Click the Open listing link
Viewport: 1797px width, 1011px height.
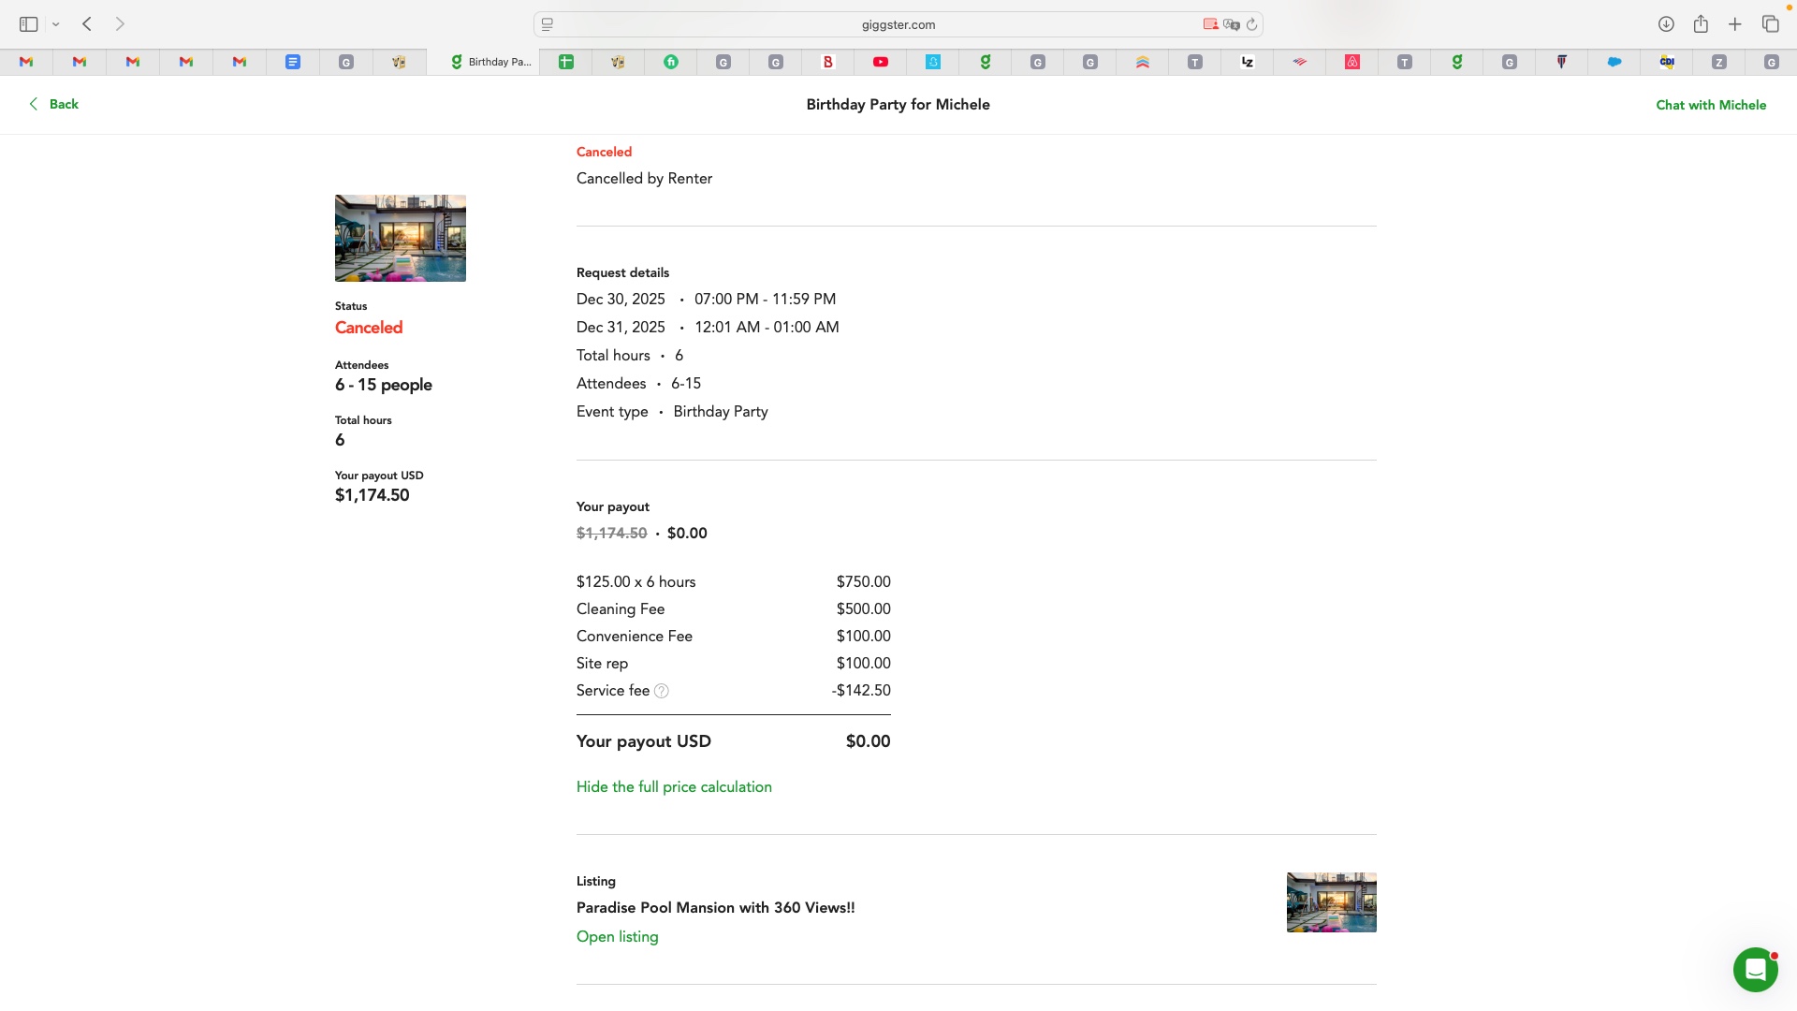[617, 937]
